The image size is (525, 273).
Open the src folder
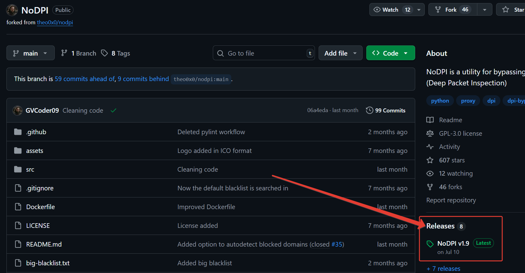click(30, 170)
